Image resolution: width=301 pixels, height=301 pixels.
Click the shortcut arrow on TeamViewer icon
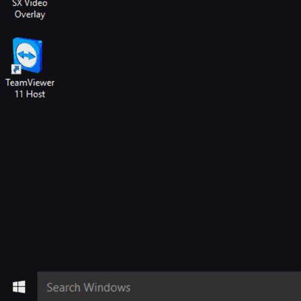coord(16,69)
